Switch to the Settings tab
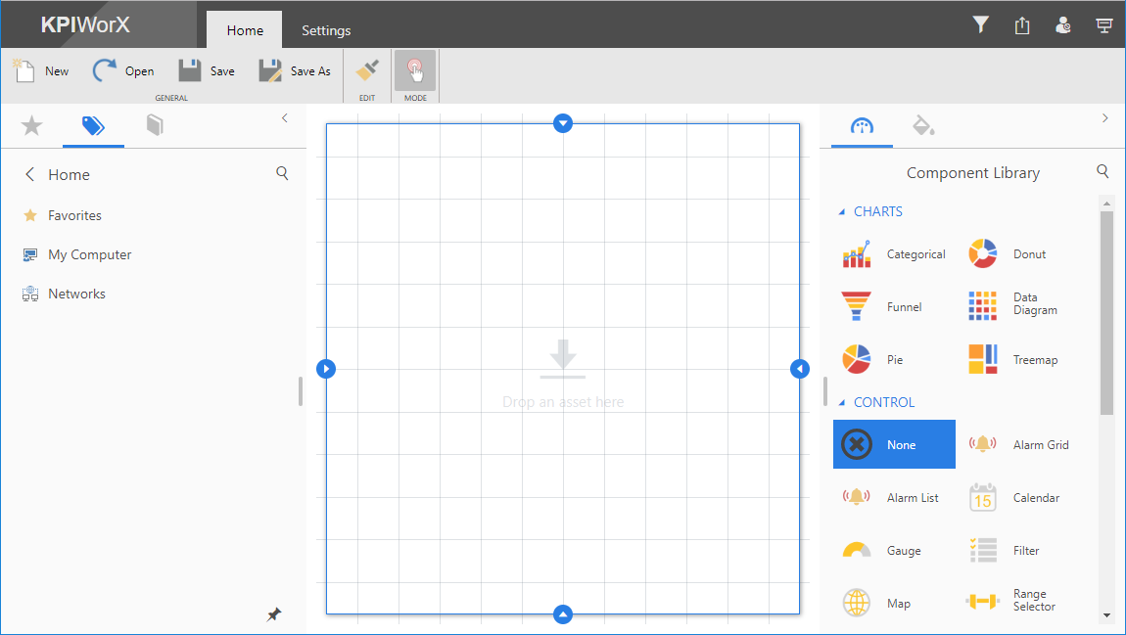The image size is (1126, 635). pos(326,30)
